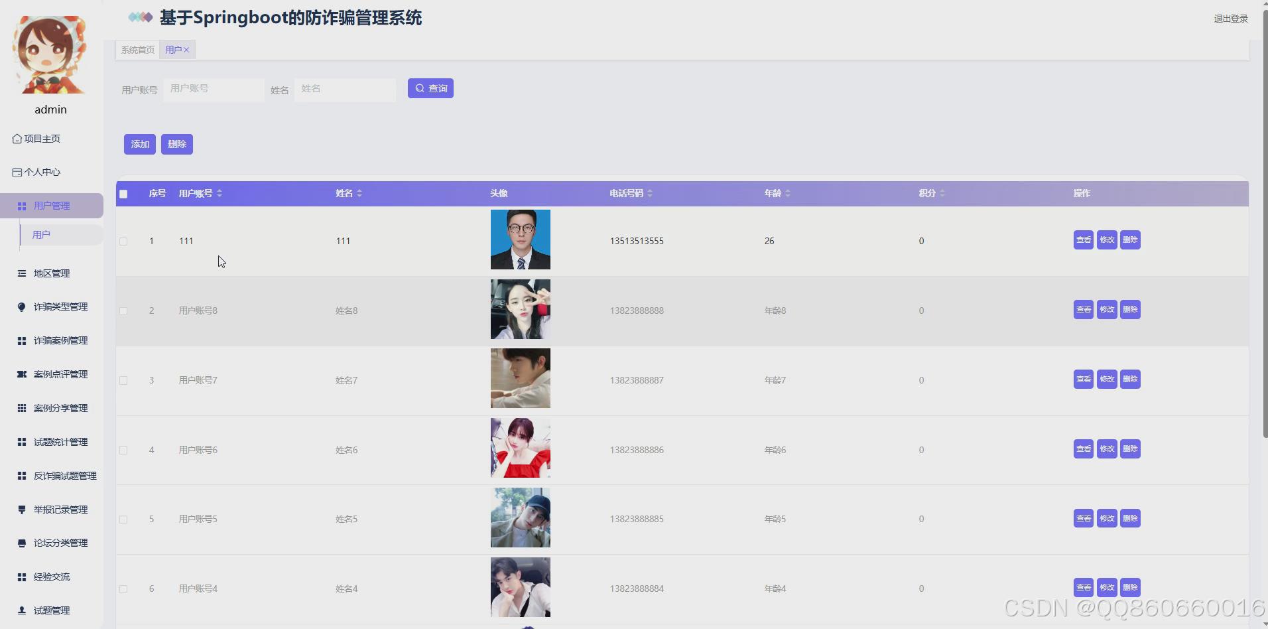Click 修改 for 用户账号7
The image size is (1268, 629).
(1107, 380)
